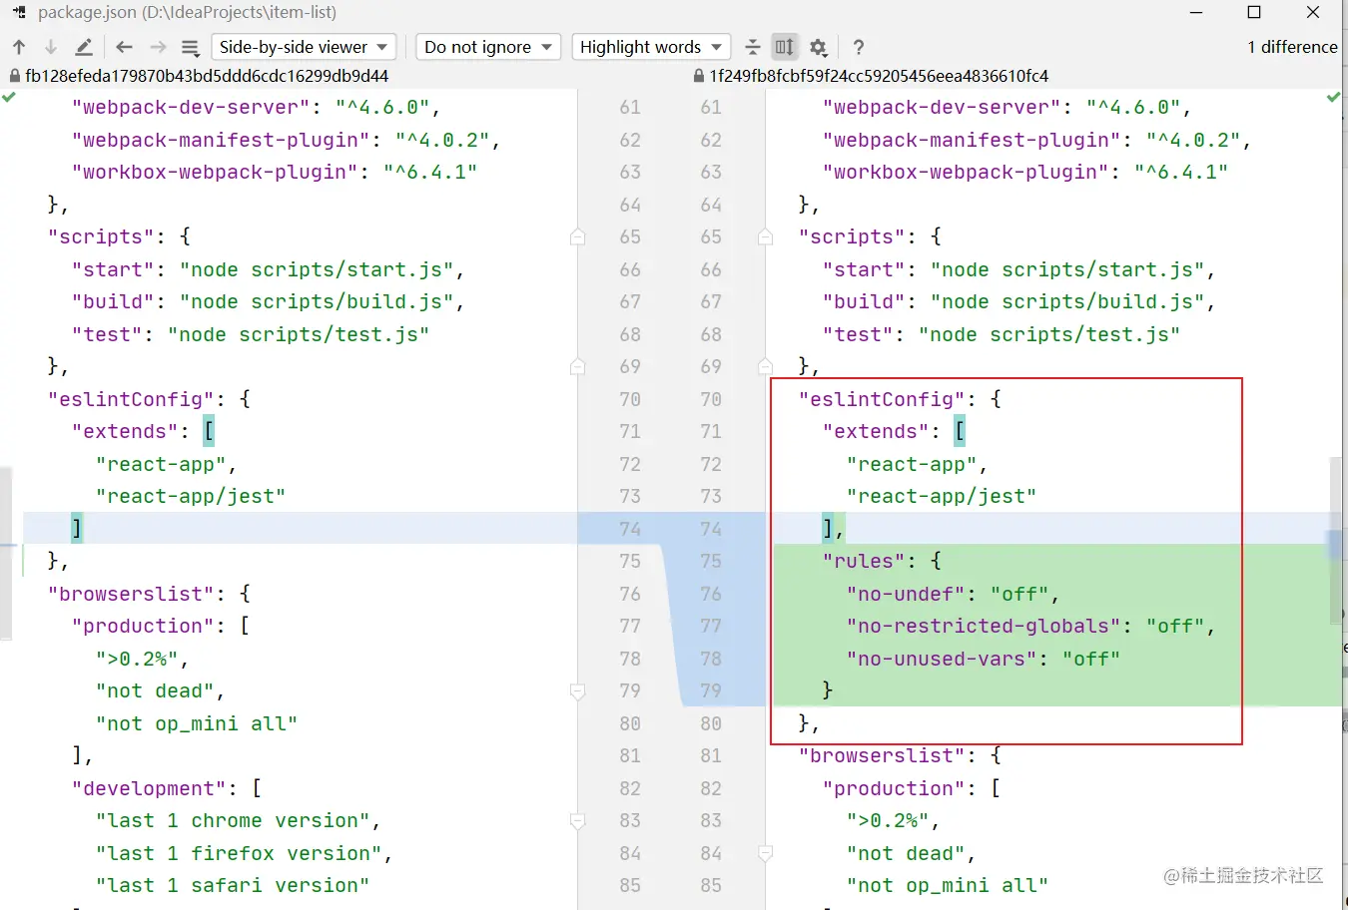Toggle synchronize scrolling
This screenshot has height=910, width=1348.
coord(785,47)
